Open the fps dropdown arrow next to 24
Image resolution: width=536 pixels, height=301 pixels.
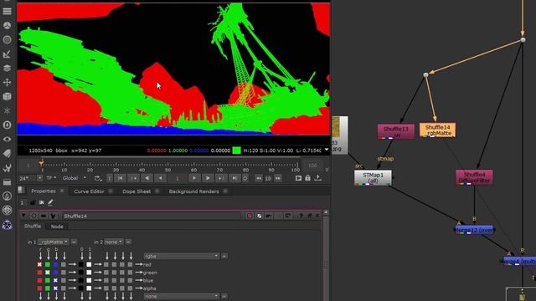point(39,178)
